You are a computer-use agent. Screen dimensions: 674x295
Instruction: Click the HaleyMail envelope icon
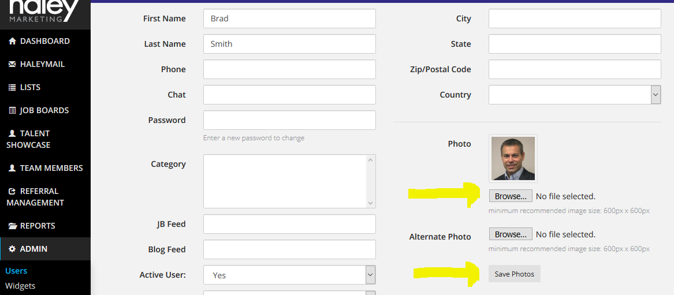[12, 65]
